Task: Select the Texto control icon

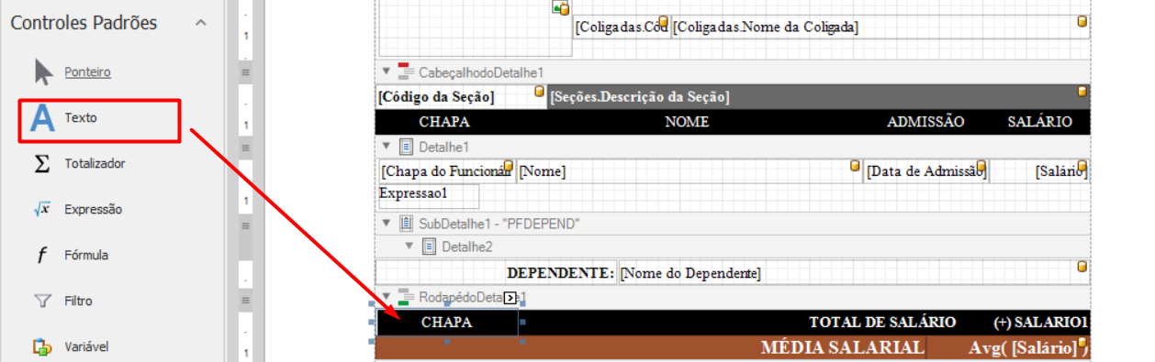Action: 43,118
